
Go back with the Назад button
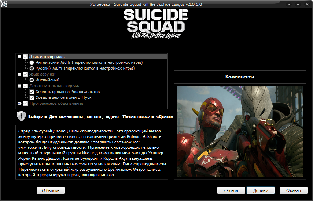[231, 190]
